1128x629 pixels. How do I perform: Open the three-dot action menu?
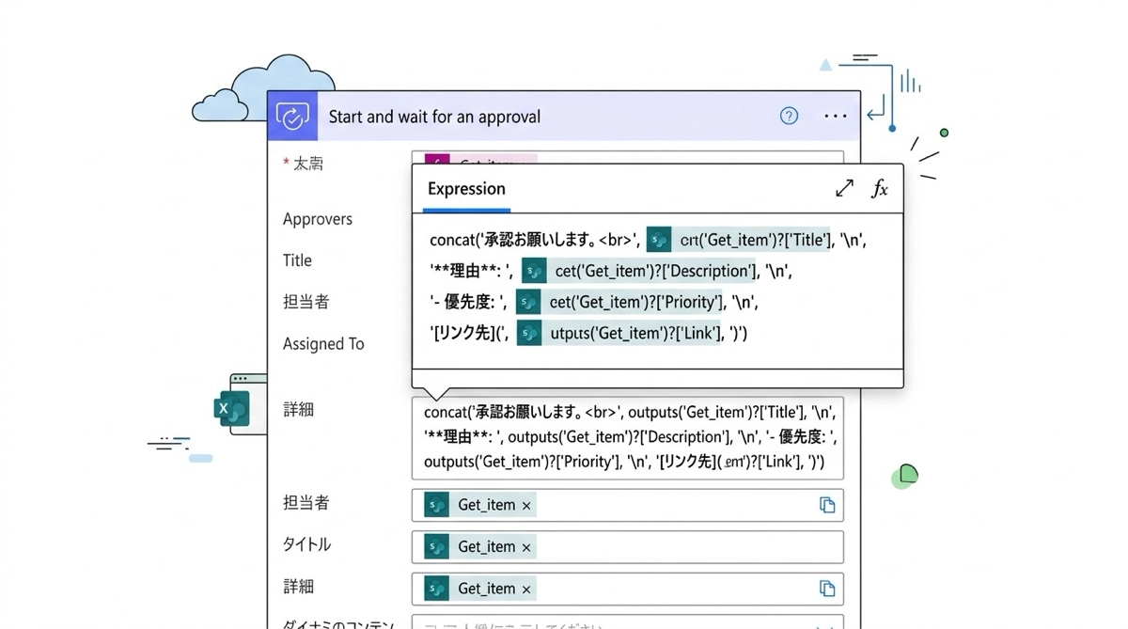click(835, 116)
